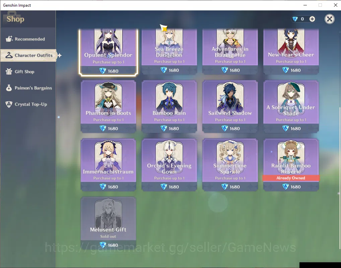
Task: Select the Opulent Splendor outfit portrait
Action: [108, 43]
